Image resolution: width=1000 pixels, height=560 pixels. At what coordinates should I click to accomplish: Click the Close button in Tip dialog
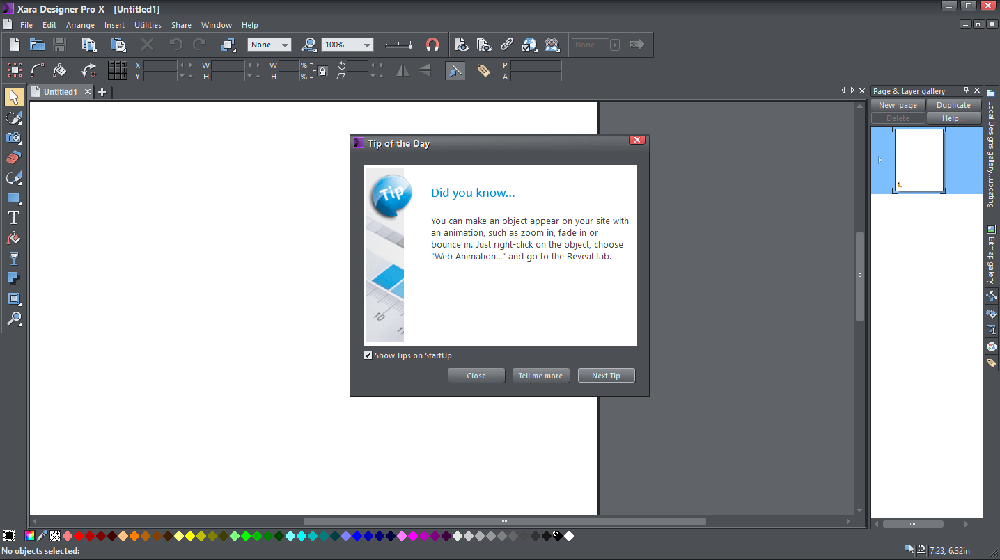pyautogui.click(x=476, y=376)
